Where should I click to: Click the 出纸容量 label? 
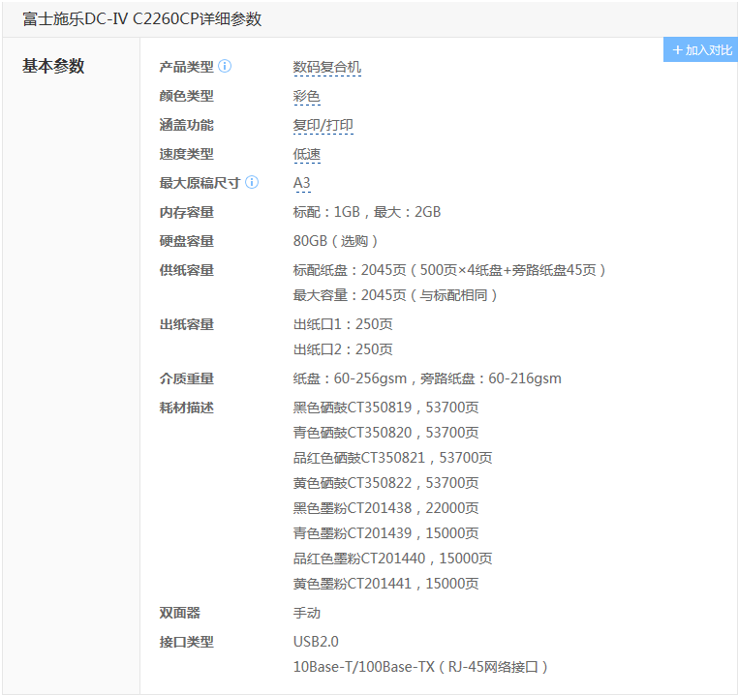pyautogui.click(x=187, y=324)
